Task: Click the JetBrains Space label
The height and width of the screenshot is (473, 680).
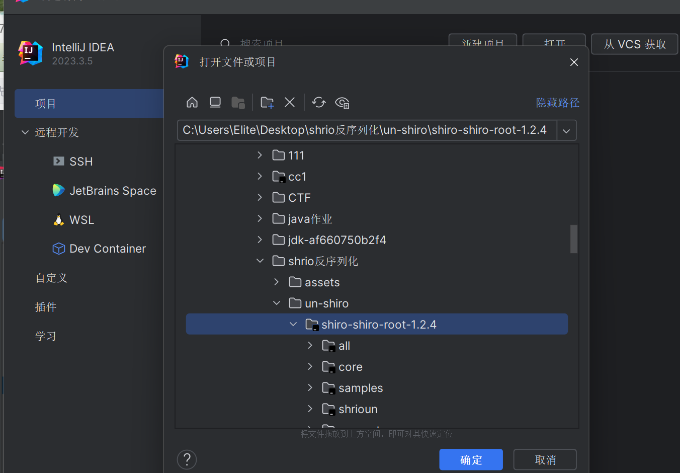Action: click(113, 191)
